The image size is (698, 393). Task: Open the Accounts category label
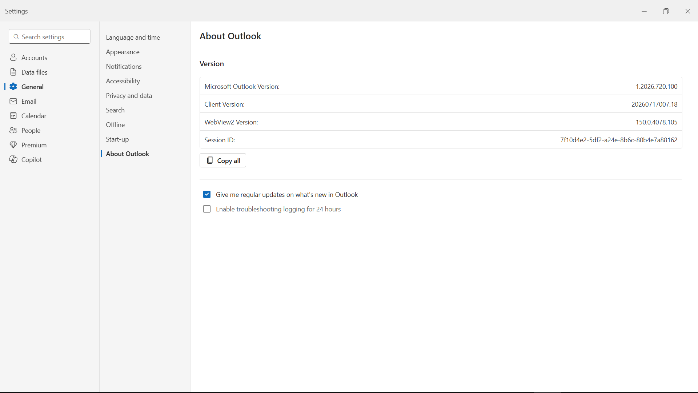(34, 57)
